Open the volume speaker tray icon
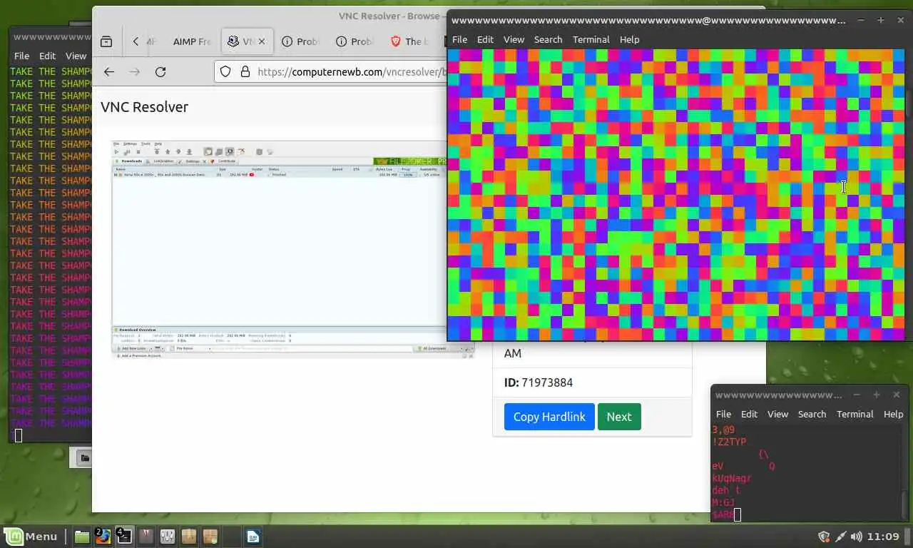Viewport: 913px width, 548px height. (x=856, y=537)
